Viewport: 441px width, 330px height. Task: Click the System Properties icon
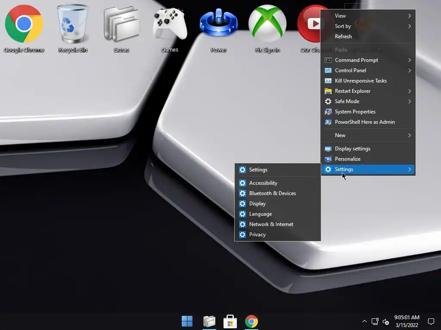pos(328,112)
